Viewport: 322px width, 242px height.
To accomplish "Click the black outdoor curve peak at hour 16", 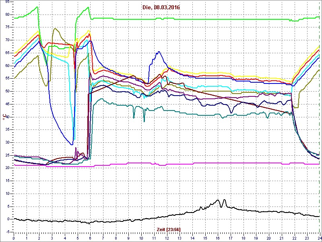I will tap(218, 200).
